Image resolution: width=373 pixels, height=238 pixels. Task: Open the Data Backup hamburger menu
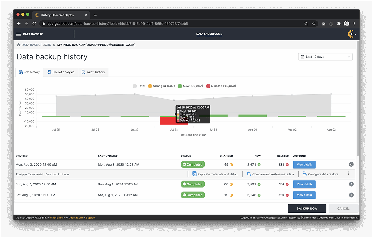pos(19,34)
